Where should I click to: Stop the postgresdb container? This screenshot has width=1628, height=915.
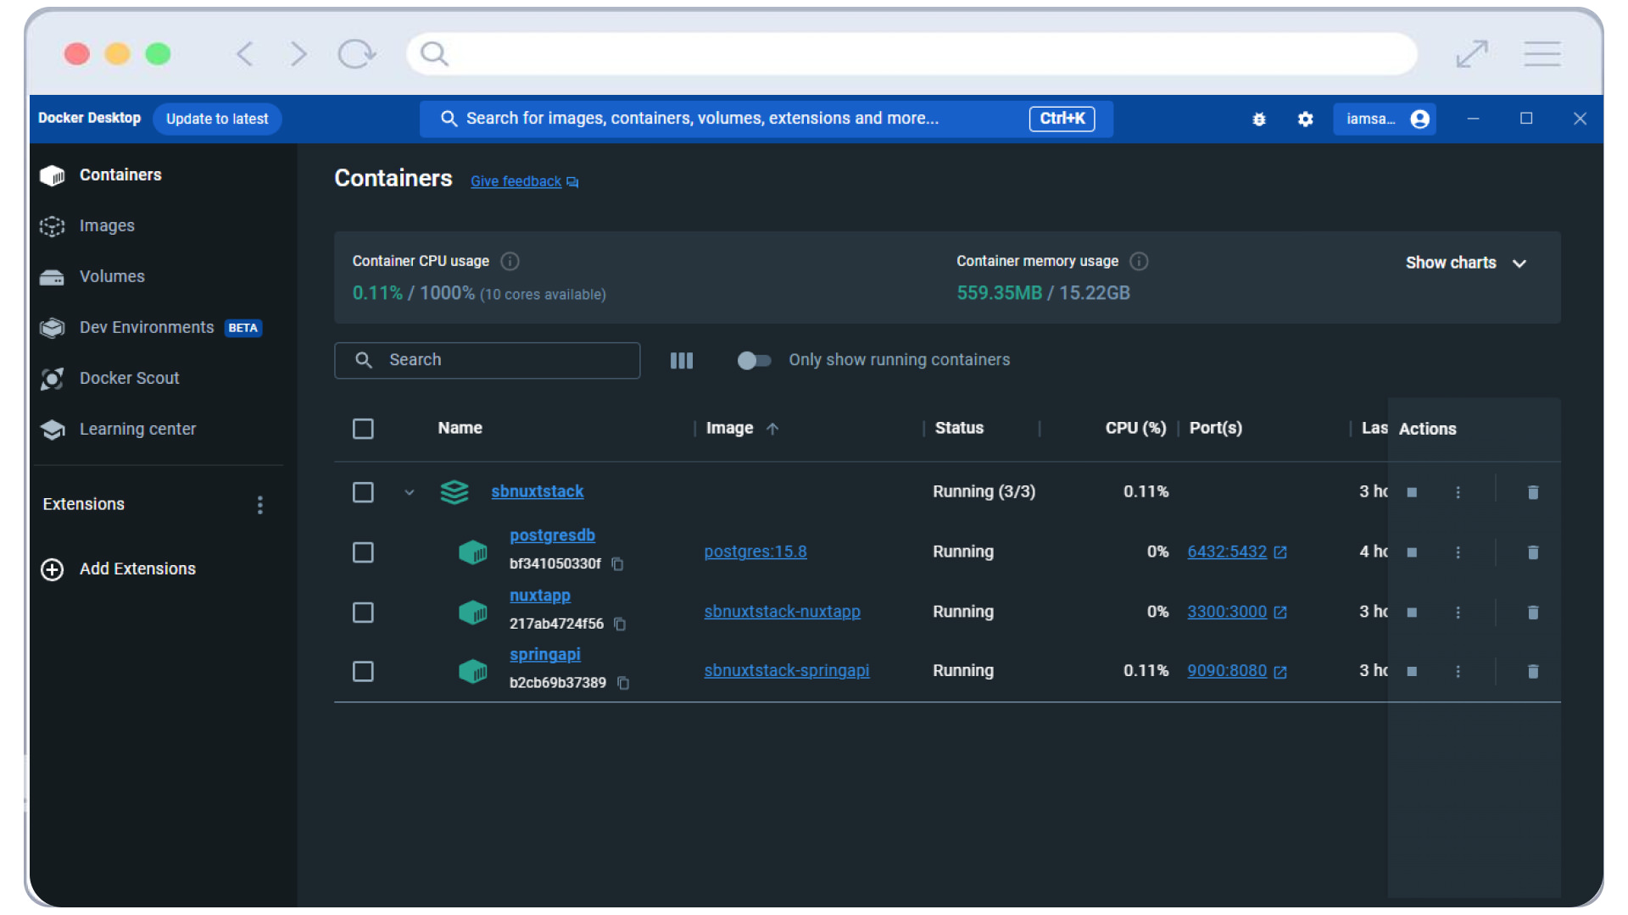point(1412,552)
